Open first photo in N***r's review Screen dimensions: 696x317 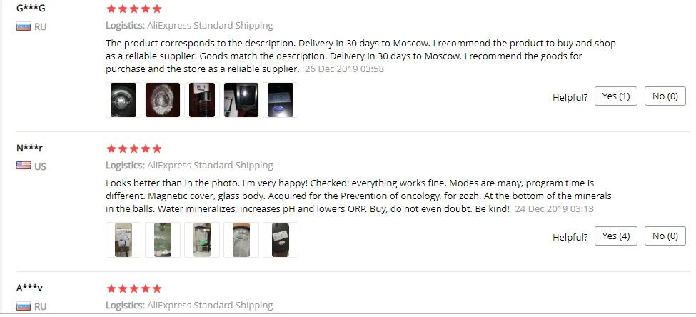pos(123,240)
